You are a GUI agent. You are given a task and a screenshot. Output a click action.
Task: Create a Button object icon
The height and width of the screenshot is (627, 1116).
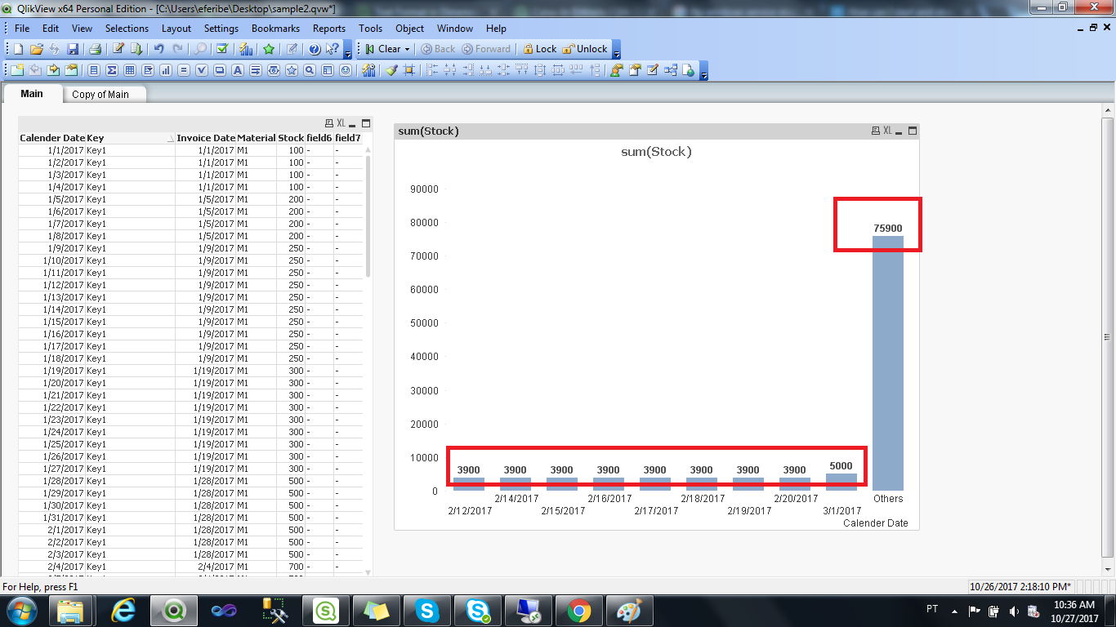pos(220,70)
